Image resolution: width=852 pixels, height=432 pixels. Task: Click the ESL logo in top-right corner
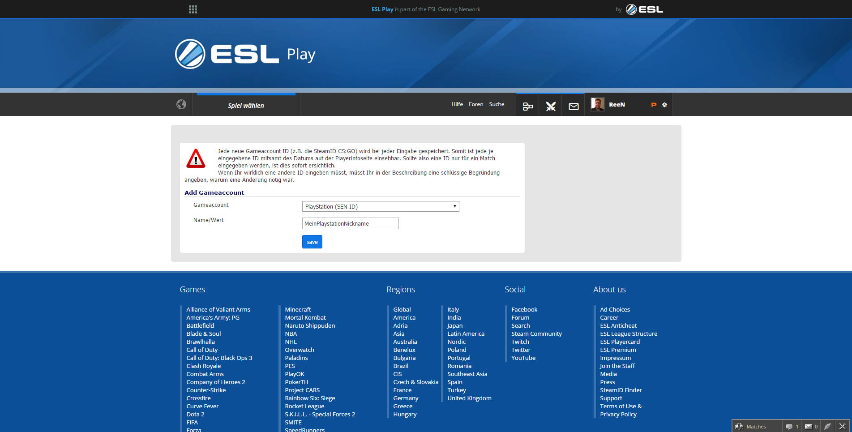(644, 9)
